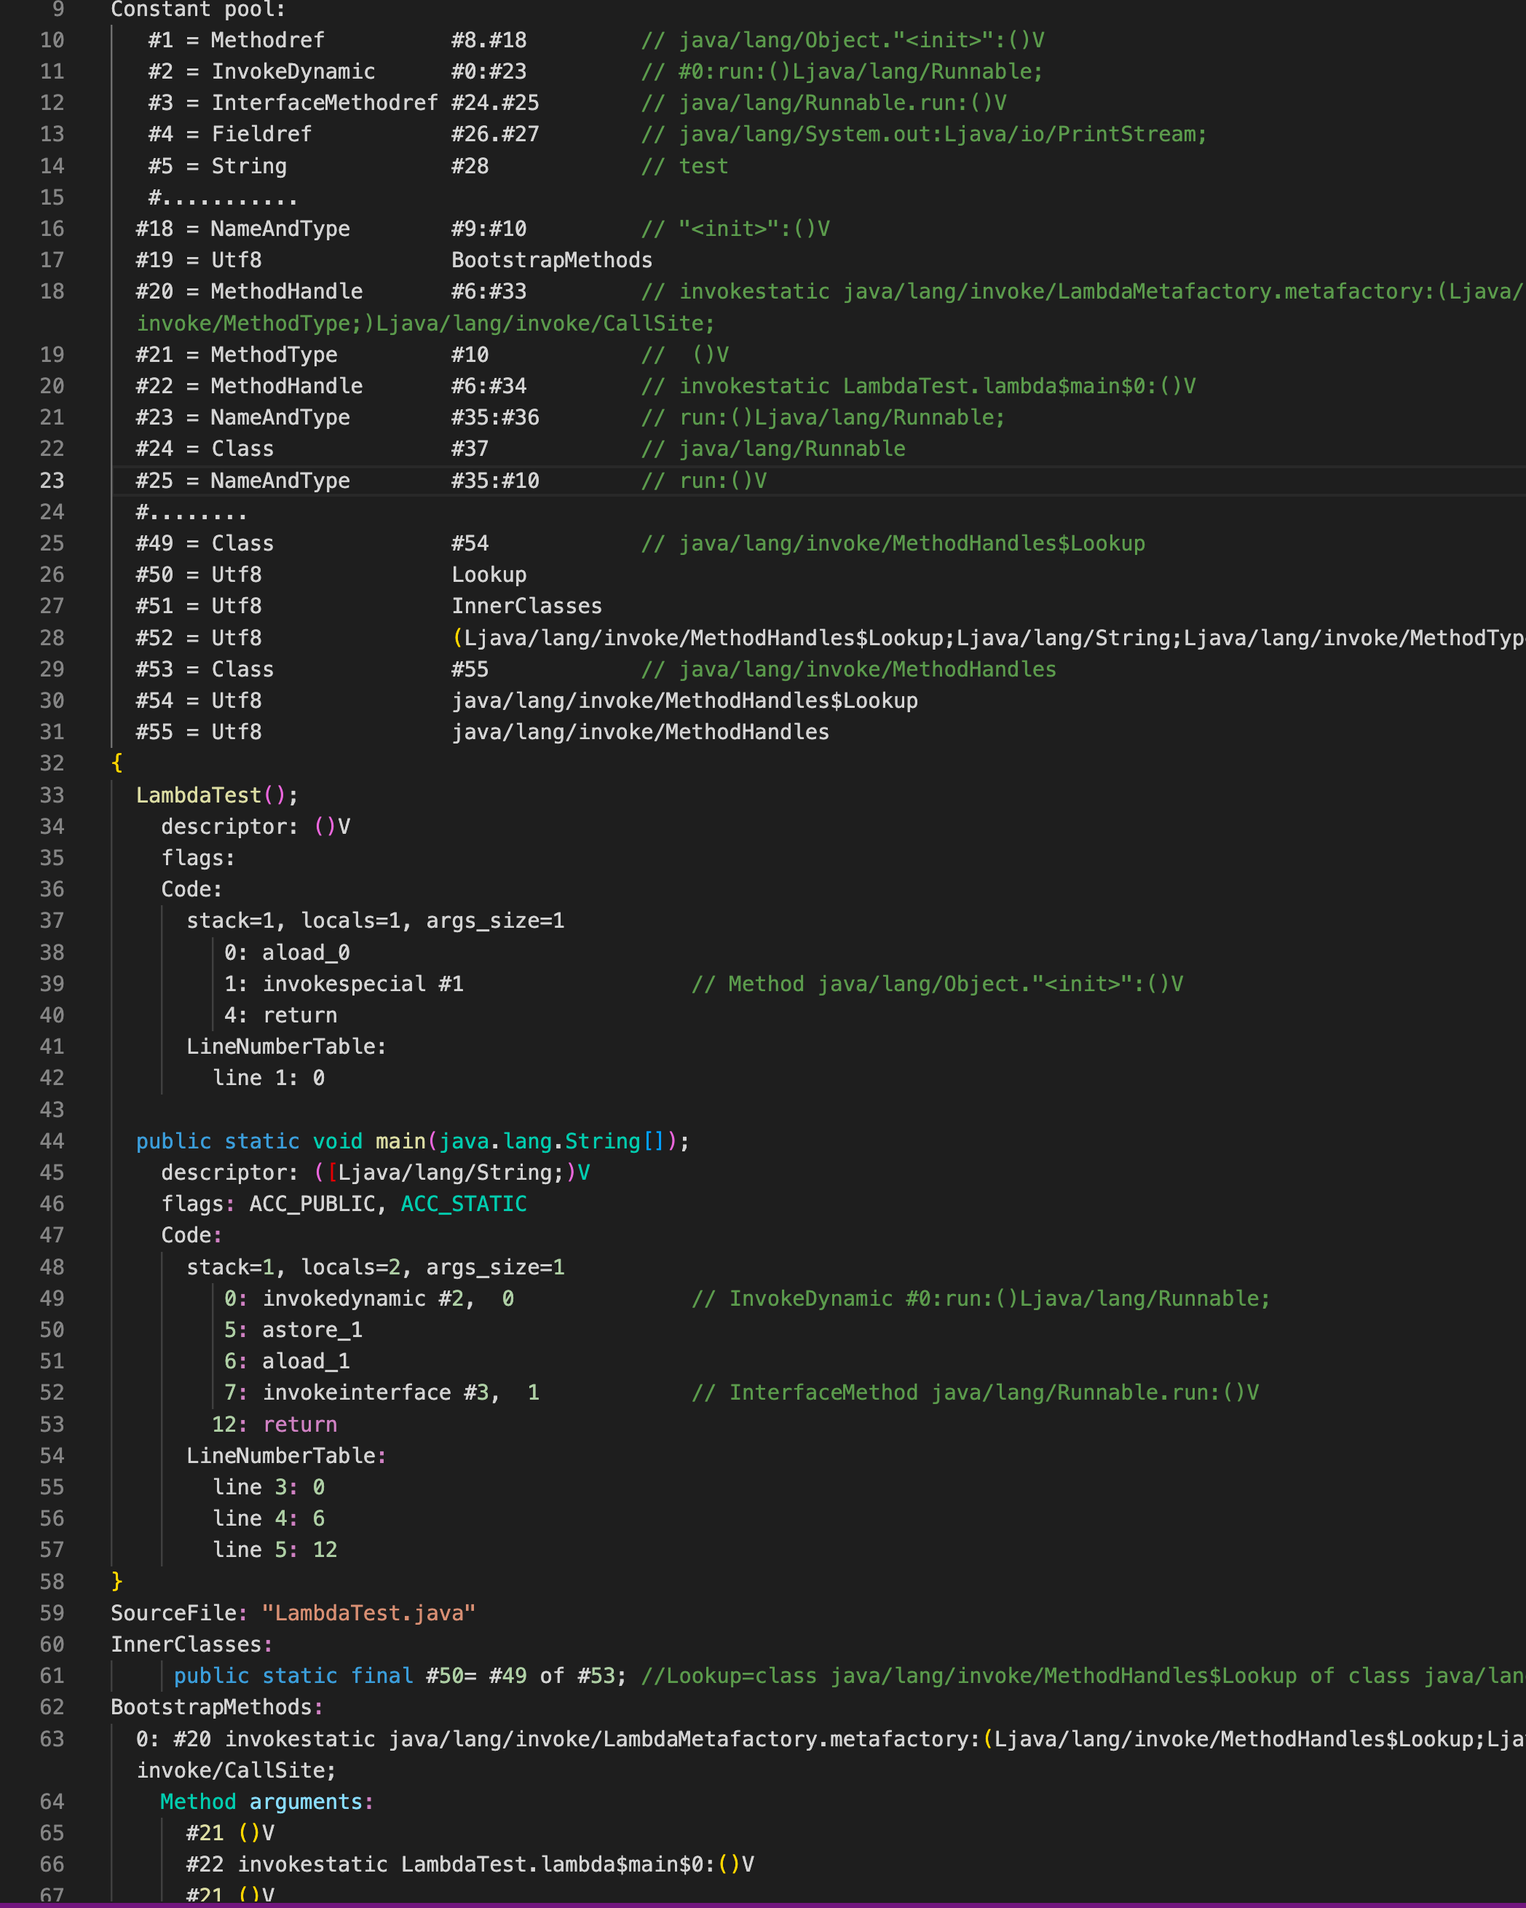Click the "Fieldref" text on line 13
Viewport: 1526px width, 1908px height.
click(x=262, y=135)
